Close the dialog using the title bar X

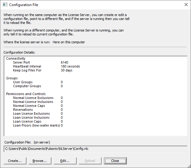[186, 5]
